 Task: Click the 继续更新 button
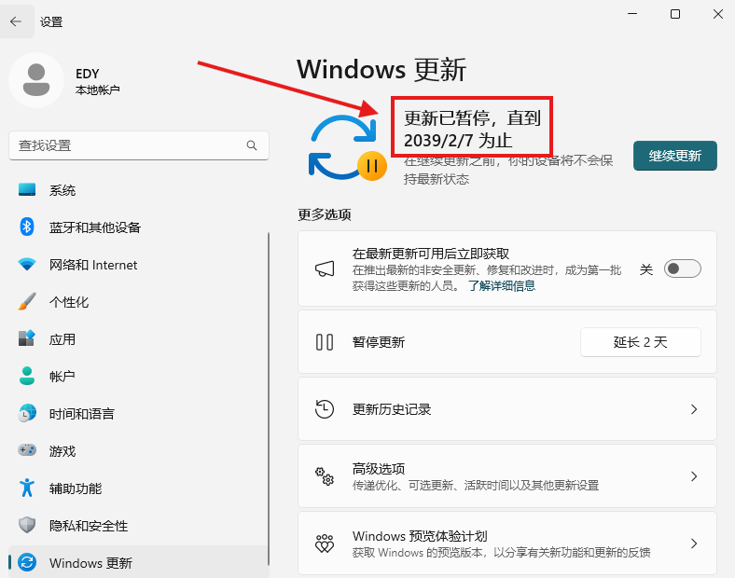point(675,156)
